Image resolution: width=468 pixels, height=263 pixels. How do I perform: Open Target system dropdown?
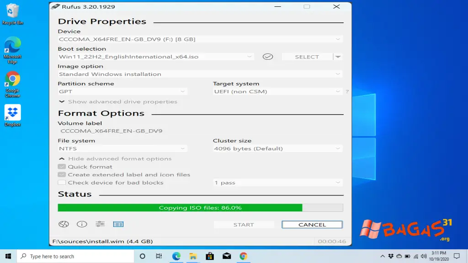tap(277, 91)
